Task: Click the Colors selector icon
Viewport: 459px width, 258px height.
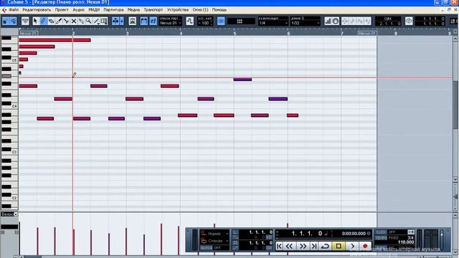Action: coord(453,21)
